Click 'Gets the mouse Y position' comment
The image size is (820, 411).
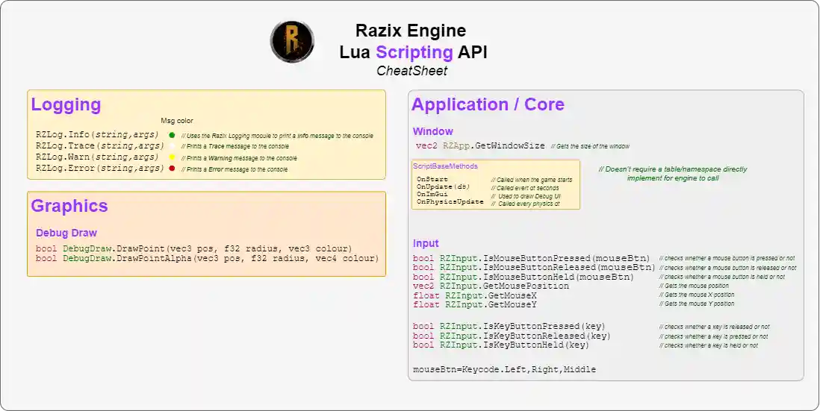point(697,304)
